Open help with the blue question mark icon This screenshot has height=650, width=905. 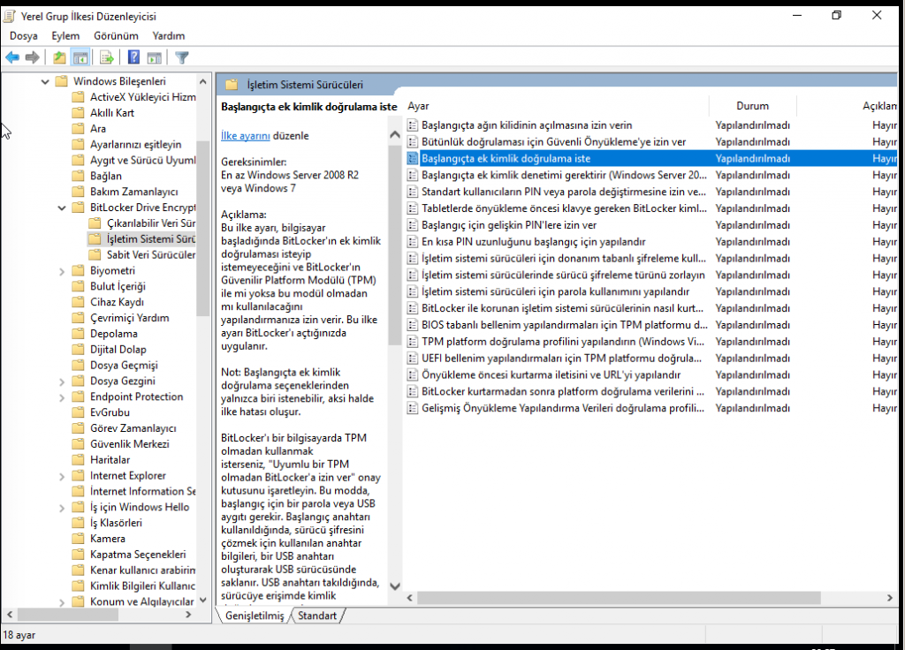(x=133, y=57)
